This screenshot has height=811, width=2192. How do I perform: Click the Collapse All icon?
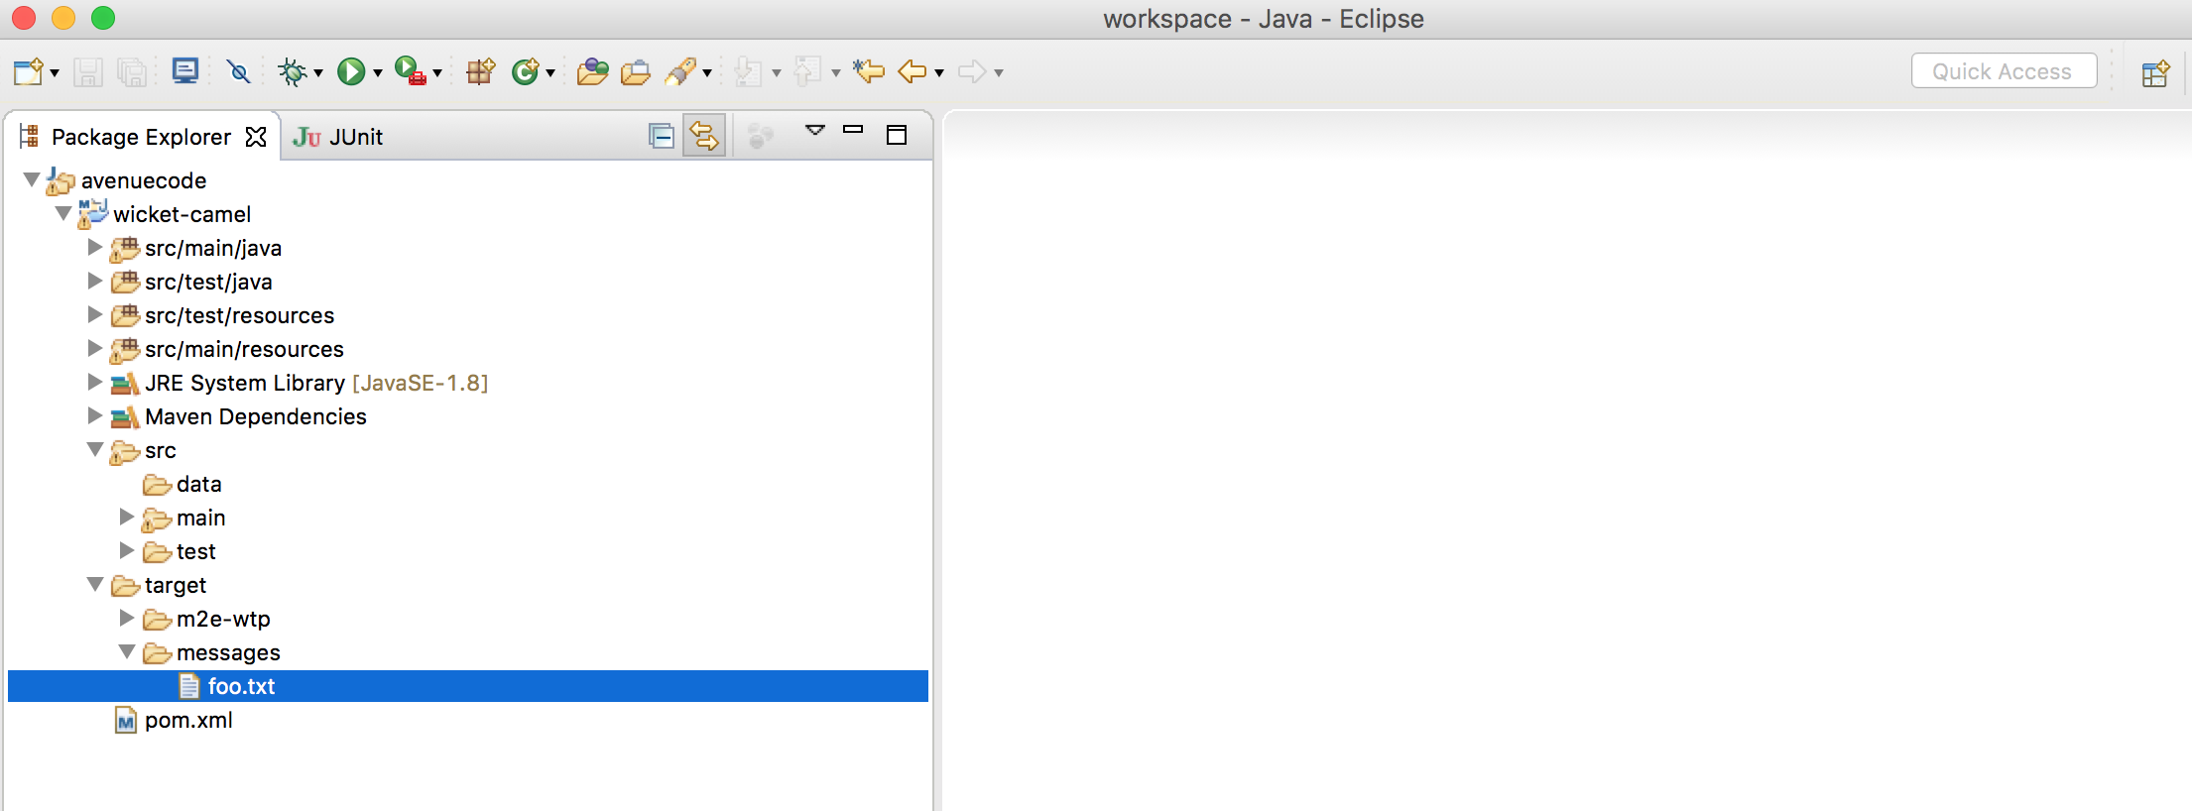[x=662, y=136]
